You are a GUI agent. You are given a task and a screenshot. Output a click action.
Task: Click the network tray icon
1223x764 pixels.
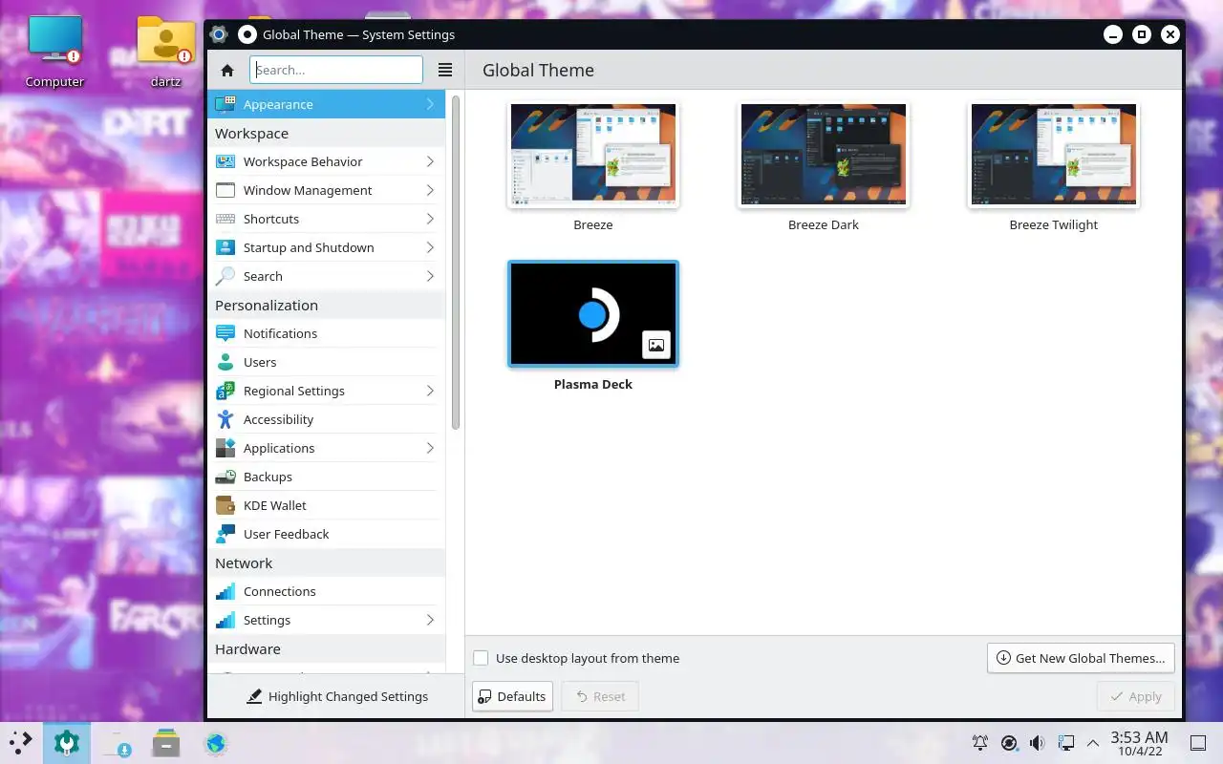pos(1066,742)
